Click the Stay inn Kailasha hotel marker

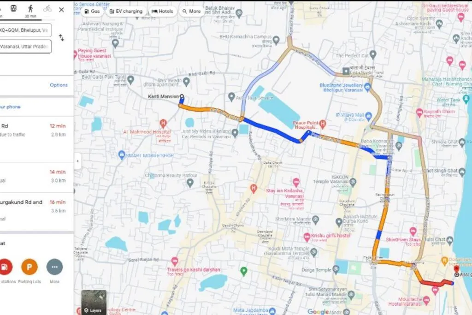coord(296,182)
